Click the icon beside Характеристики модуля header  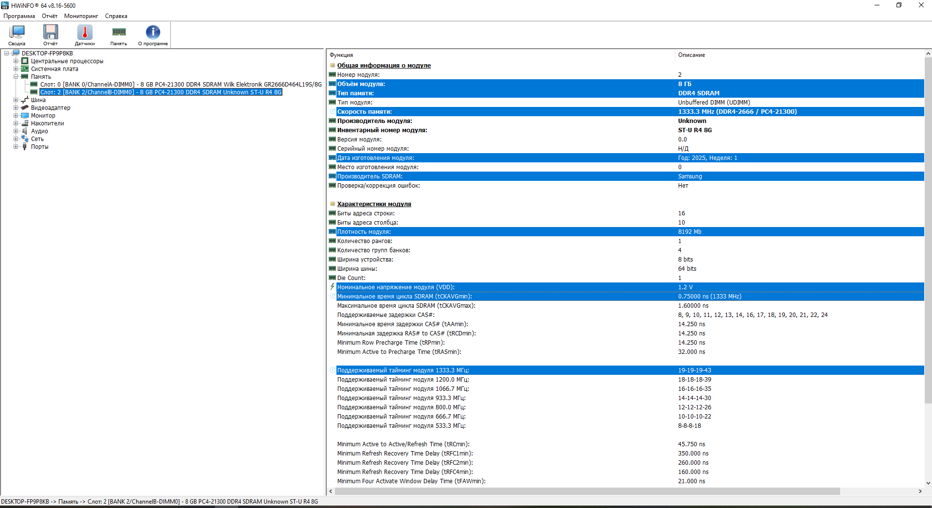pyautogui.click(x=333, y=204)
